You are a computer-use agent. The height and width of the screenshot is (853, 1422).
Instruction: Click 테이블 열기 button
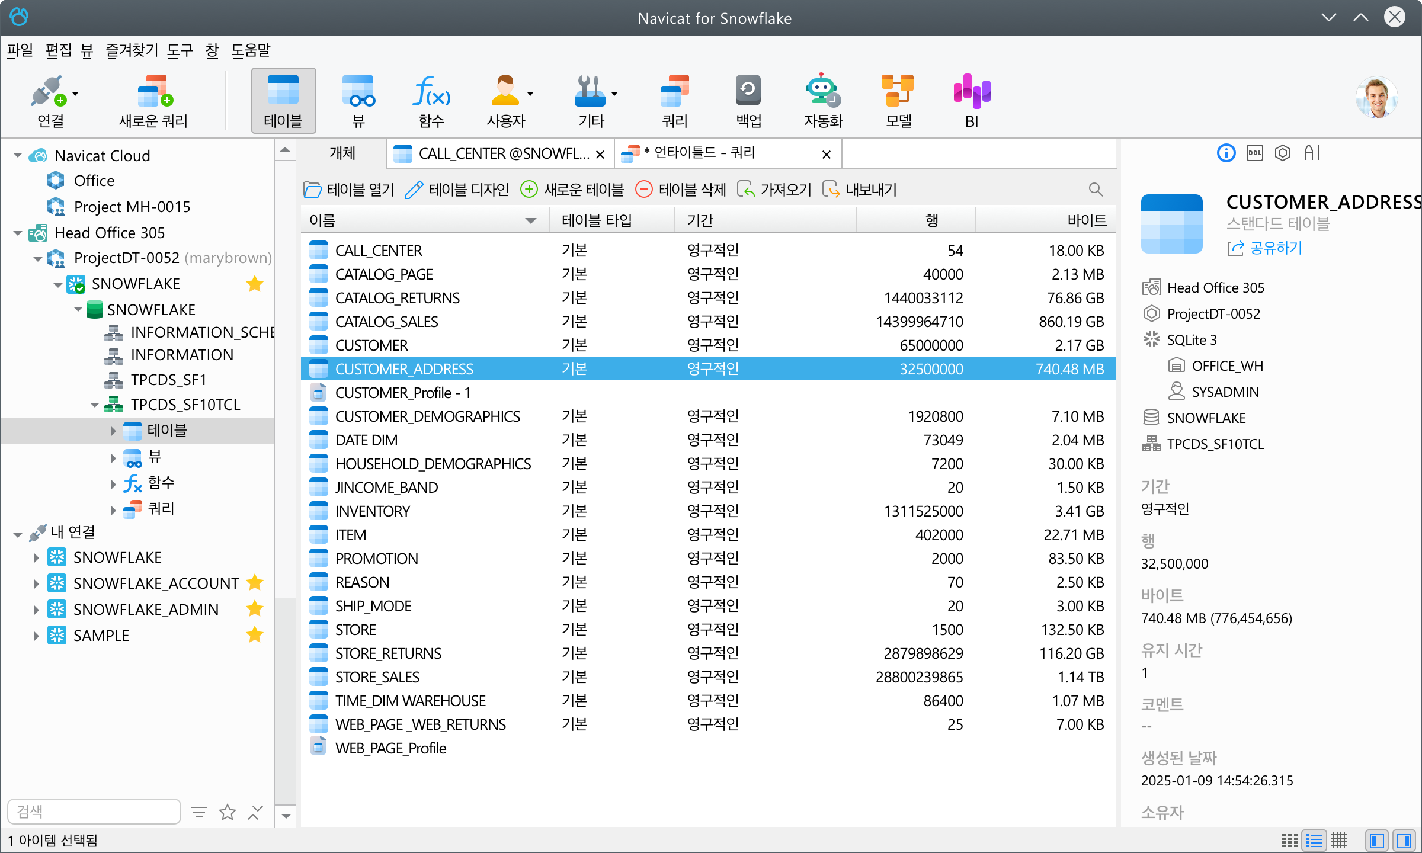click(349, 190)
